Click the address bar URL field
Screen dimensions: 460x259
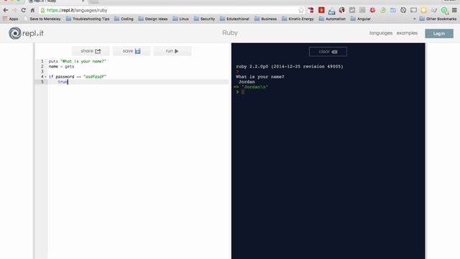[172, 10]
